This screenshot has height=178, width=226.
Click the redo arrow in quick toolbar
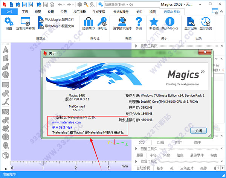coord(69,5)
